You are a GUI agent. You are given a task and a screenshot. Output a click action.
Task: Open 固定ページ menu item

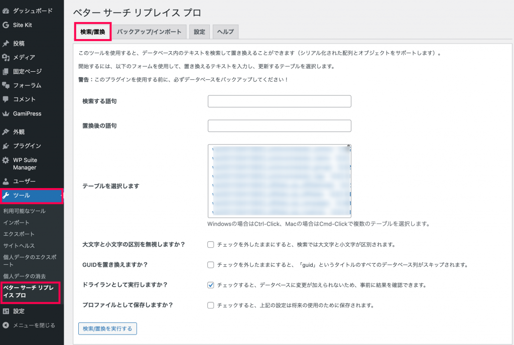[27, 71]
